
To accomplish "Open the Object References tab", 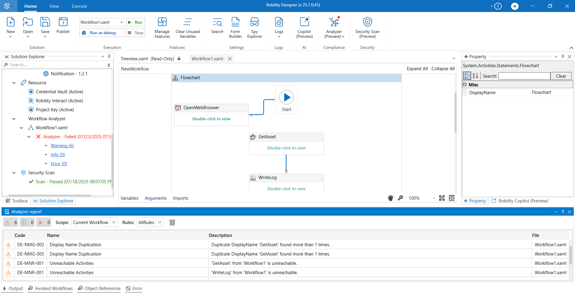I will (99, 289).
